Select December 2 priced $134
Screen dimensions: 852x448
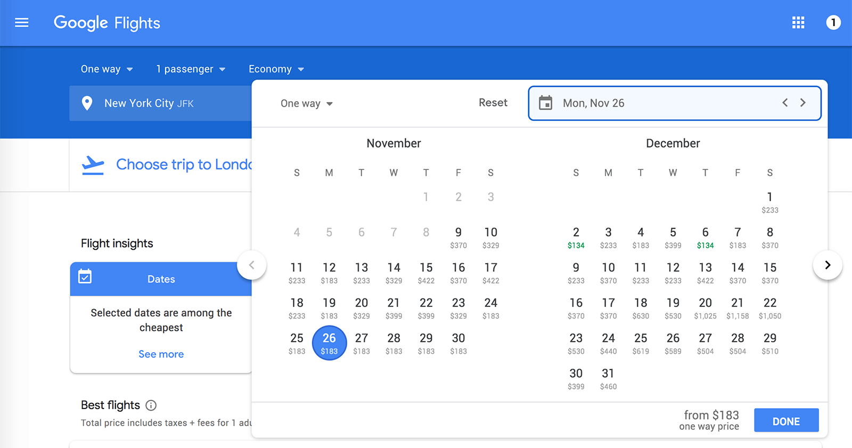576,238
